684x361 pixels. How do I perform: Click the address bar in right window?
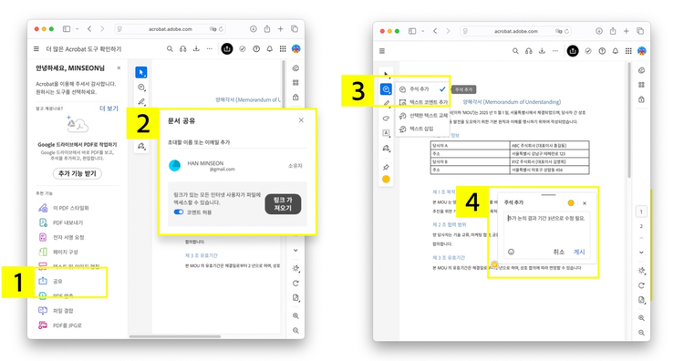[515, 31]
